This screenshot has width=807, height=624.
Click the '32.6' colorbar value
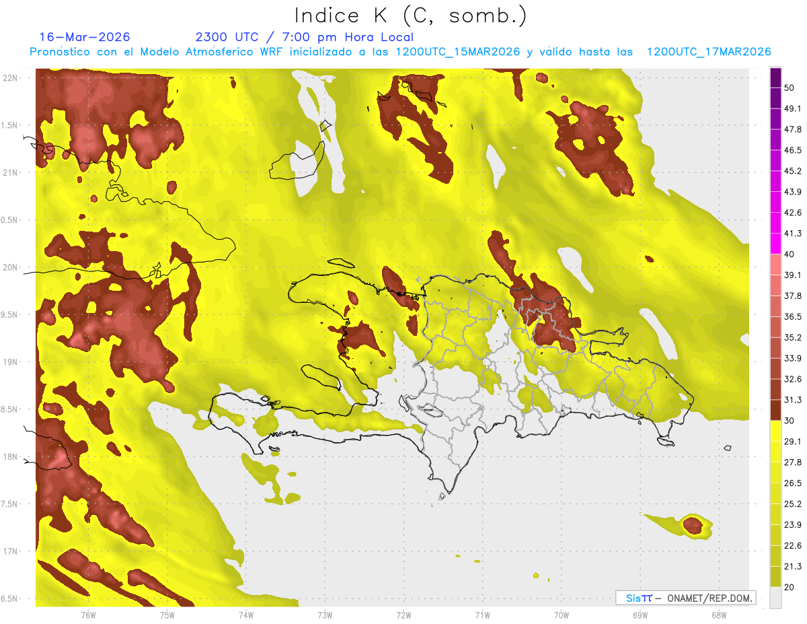click(x=793, y=379)
